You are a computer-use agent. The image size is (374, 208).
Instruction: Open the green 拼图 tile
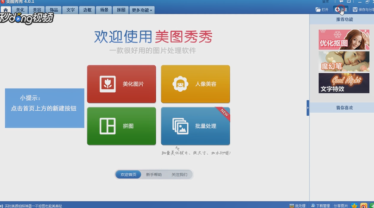click(x=121, y=126)
